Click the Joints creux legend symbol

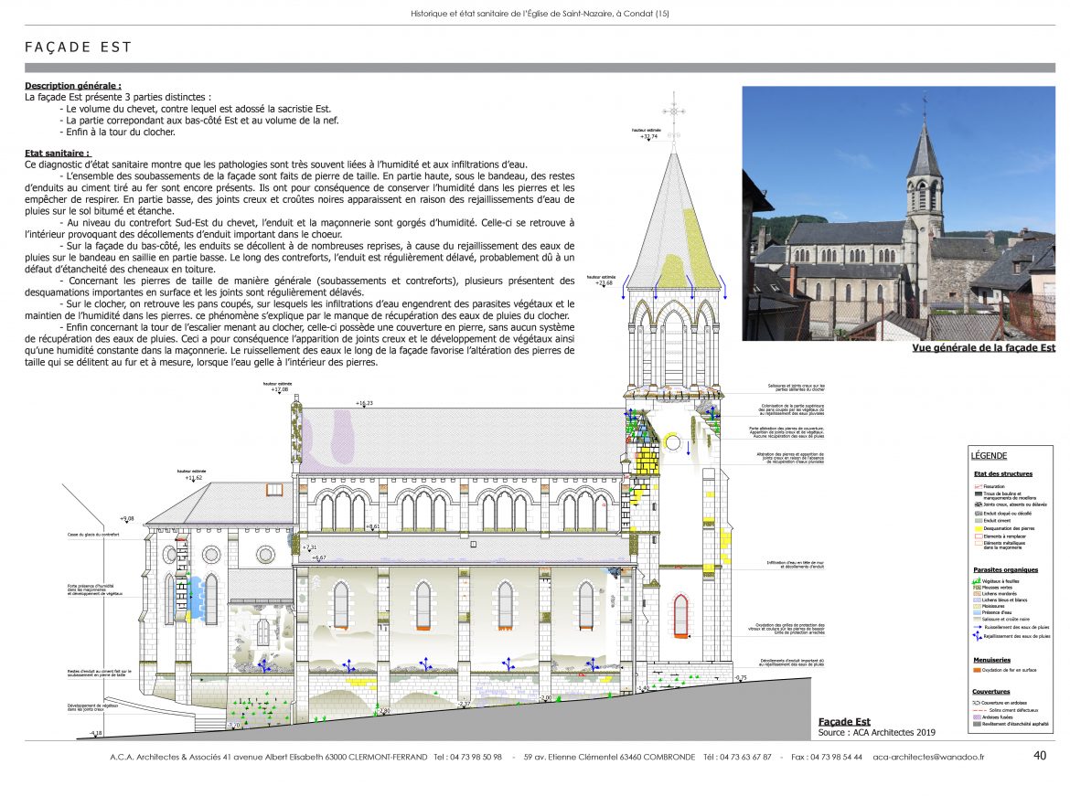pos(978,504)
